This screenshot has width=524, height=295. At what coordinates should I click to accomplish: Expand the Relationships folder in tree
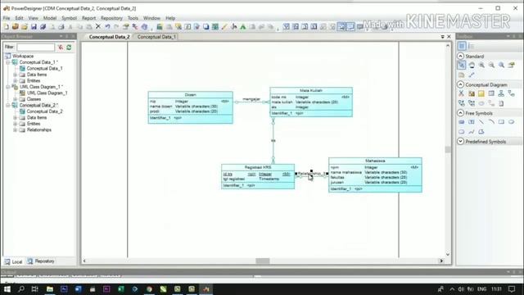[x=15, y=129]
